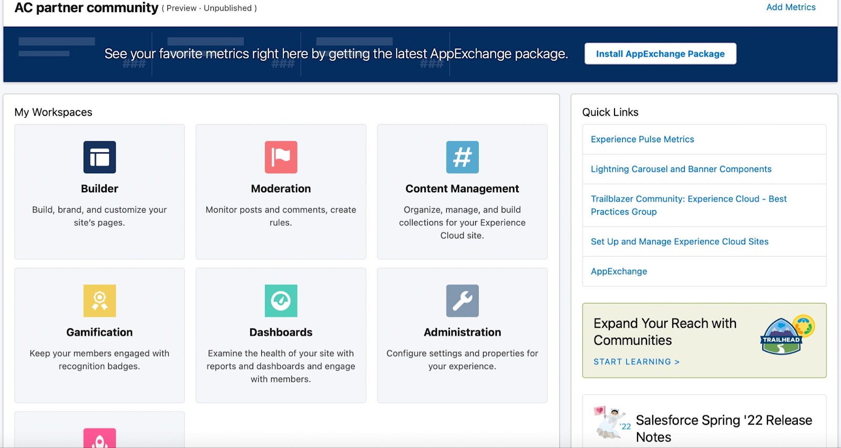Open Salesforce Spring '22 Release Notes
This screenshot has width=841, height=448.
click(x=724, y=429)
